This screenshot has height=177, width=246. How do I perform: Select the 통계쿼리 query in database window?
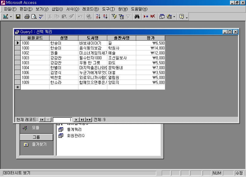point(74,129)
